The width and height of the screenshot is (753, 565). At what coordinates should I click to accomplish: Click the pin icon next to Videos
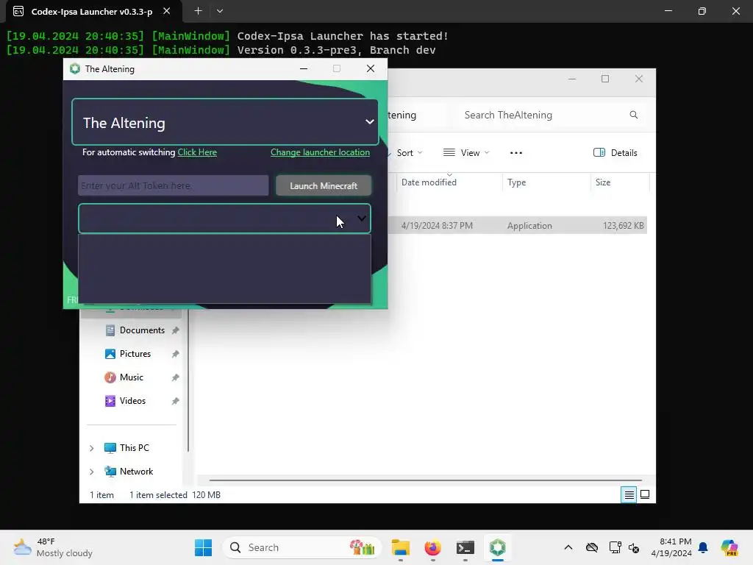tap(175, 401)
